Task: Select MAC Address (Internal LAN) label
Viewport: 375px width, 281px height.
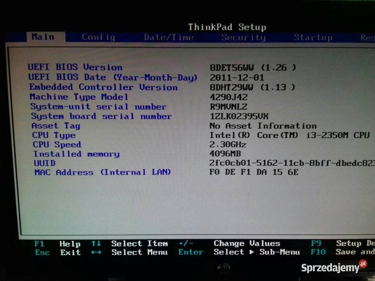Action: tap(103, 172)
